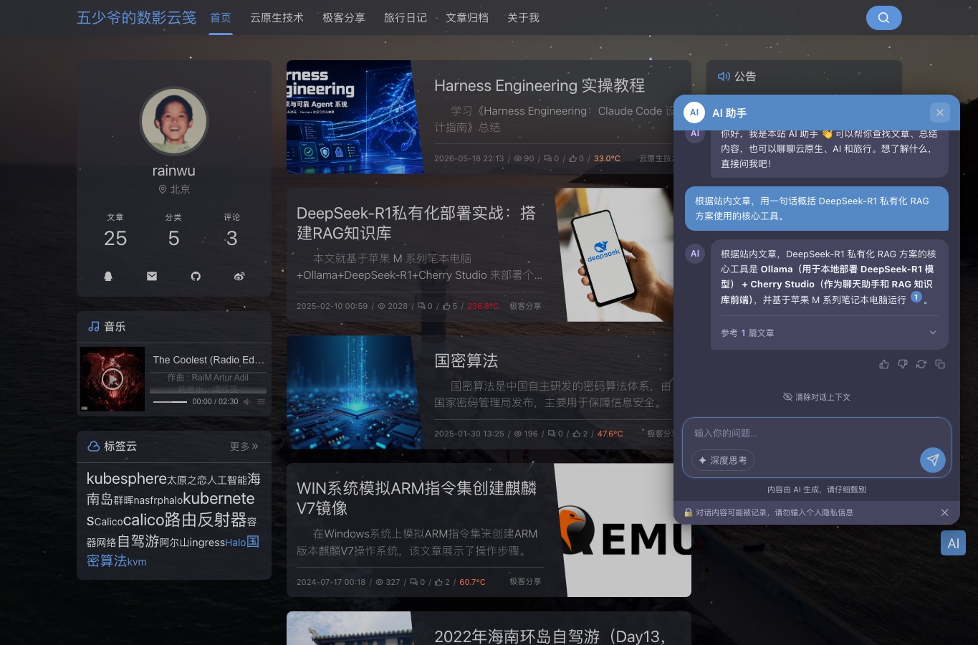Open the music player playlist menu icon

262,401
